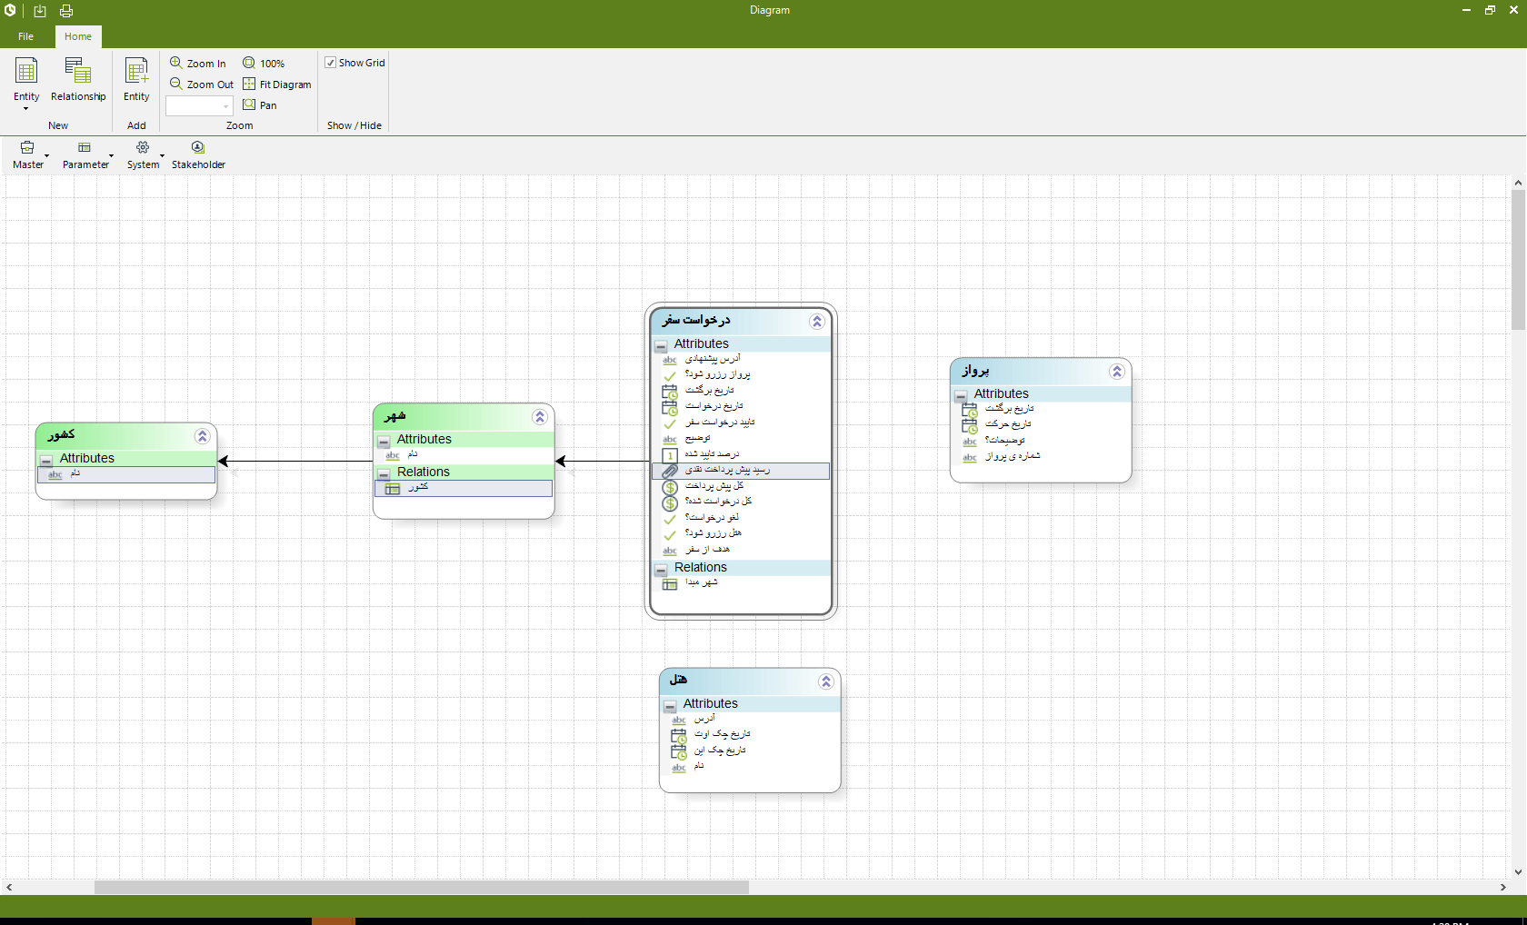
Task: Collapse the هتل entity with chevron
Action: pos(826,681)
